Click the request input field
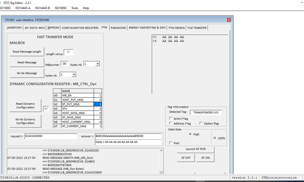 pyautogui.click(x=51, y=136)
